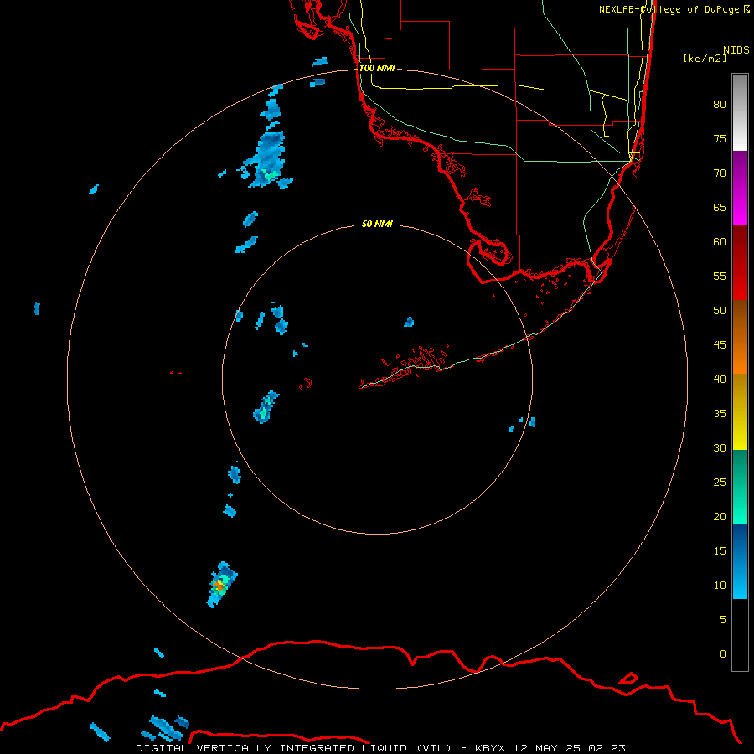Click the 30 value on the color scale
Image resolution: width=754 pixels, height=754 pixels.
pos(720,447)
